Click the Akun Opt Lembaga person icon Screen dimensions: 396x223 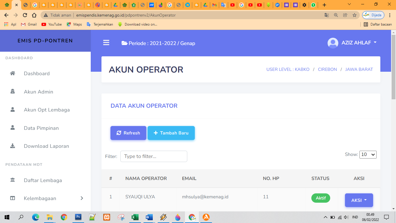[12, 109]
